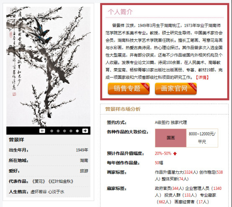Click the 个人简介 section heading

click(x=120, y=12)
